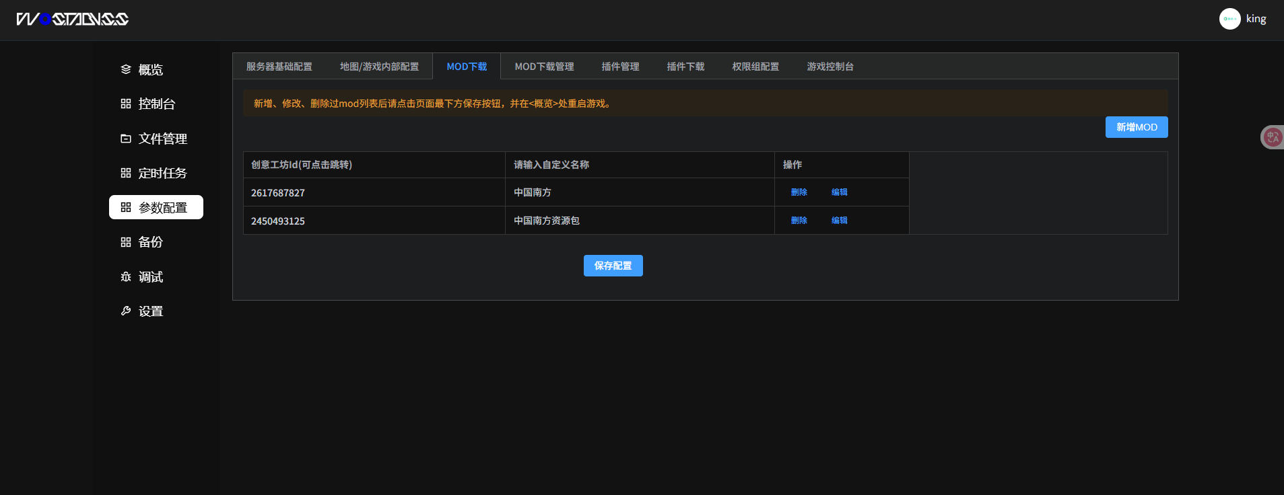The height and width of the screenshot is (495, 1284).
Task: Open the 插件管理 tab
Action: 620,67
